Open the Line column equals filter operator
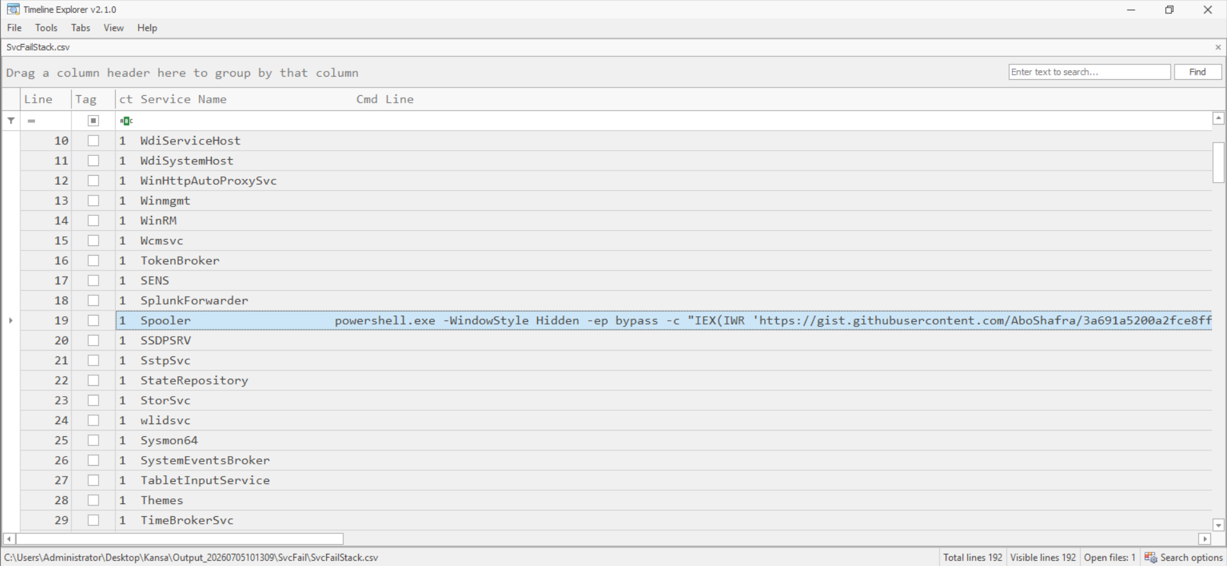Viewport: 1227px width, 566px height. 31,121
